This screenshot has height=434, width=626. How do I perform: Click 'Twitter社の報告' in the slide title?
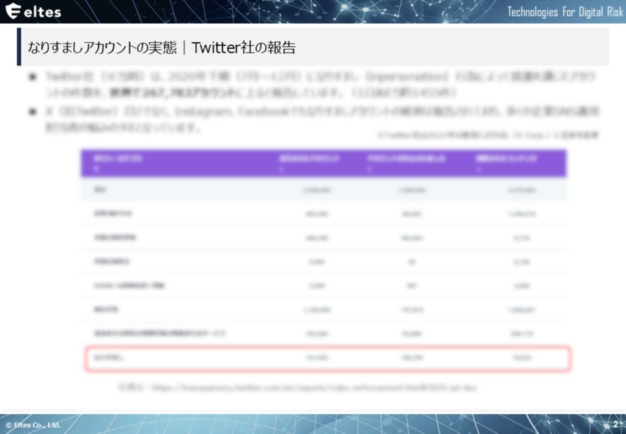(243, 48)
